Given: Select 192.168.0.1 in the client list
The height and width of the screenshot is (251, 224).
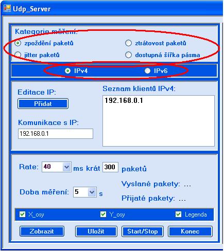Looking at the screenshot, I should [x=124, y=100].
